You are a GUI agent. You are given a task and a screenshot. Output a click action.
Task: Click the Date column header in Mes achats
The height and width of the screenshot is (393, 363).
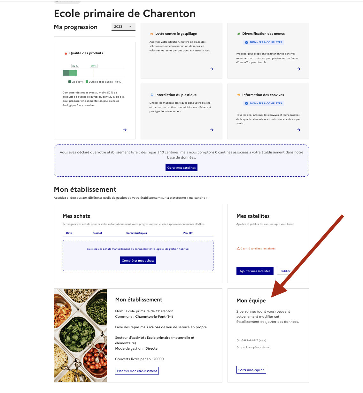click(x=69, y=233)
